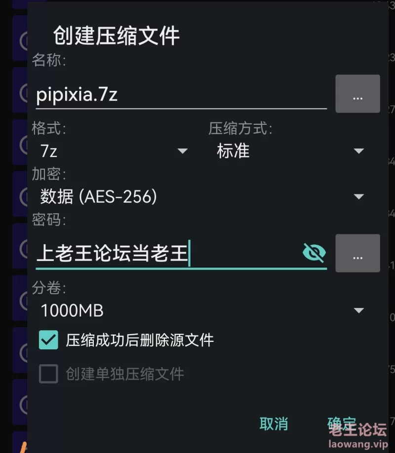Toggle password visibility eye icon
Screen dimensions: 395x453
coord(314,253)
